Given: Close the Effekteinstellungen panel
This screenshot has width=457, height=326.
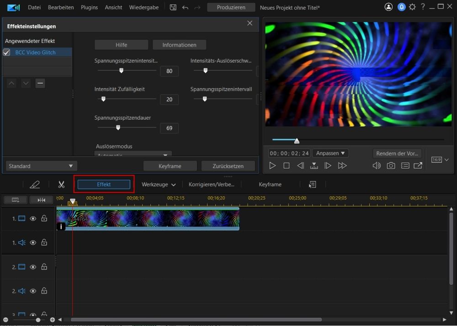Looking at the screenshot, I should click(250, 23).
